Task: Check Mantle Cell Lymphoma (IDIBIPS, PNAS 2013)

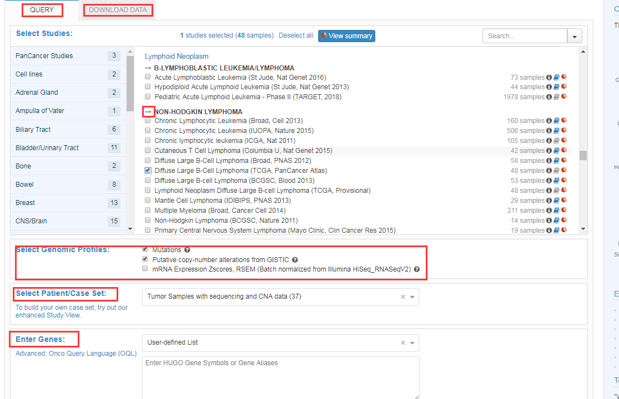Action: [x=148, y=201]
